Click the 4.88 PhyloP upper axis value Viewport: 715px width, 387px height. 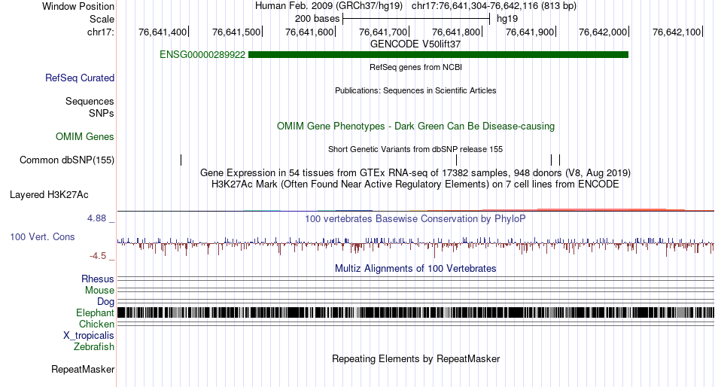(96, 218)
